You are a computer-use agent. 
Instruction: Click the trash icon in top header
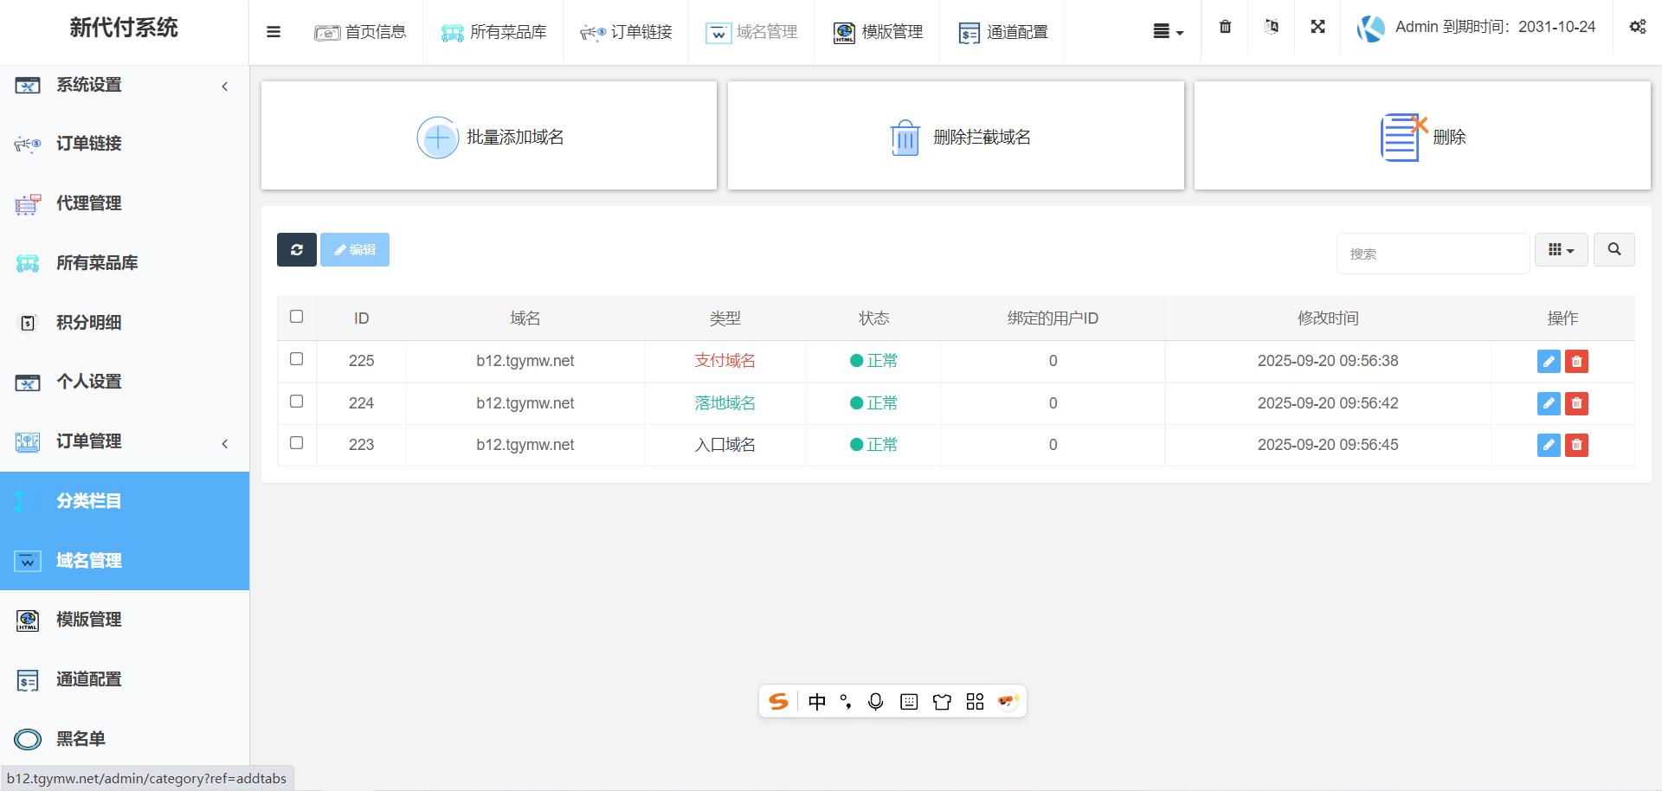pyautogui.click(x=1225, y=27)
